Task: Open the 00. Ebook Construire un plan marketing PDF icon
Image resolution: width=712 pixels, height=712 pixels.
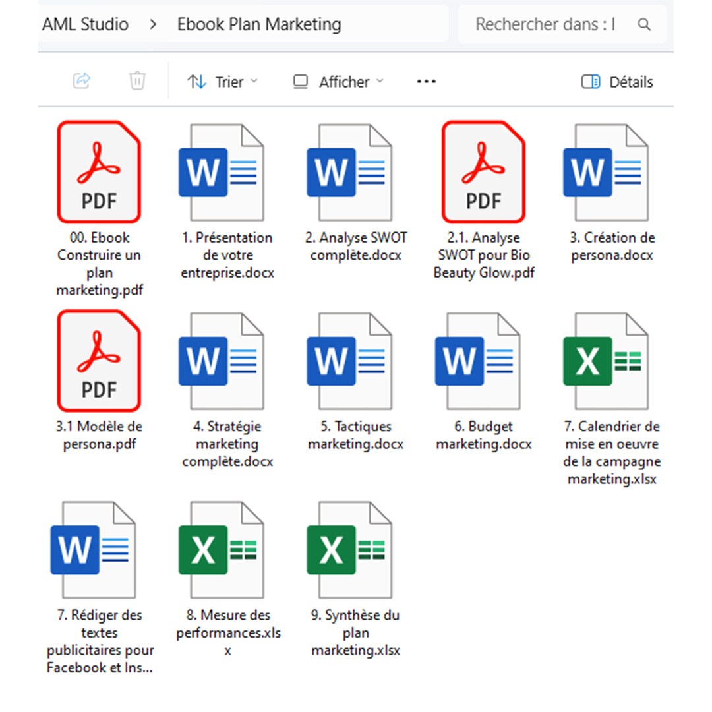Action: point(99,172)
